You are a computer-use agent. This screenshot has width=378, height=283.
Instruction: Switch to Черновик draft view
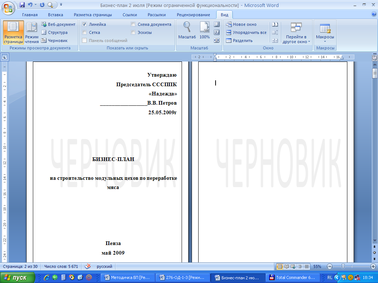55,41
